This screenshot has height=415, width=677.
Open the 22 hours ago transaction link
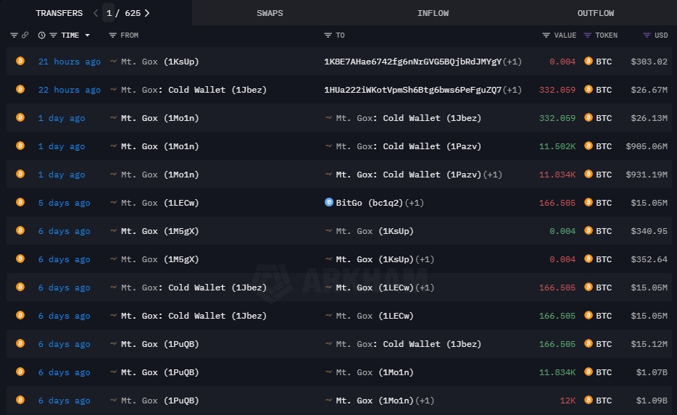coord(69,90)
